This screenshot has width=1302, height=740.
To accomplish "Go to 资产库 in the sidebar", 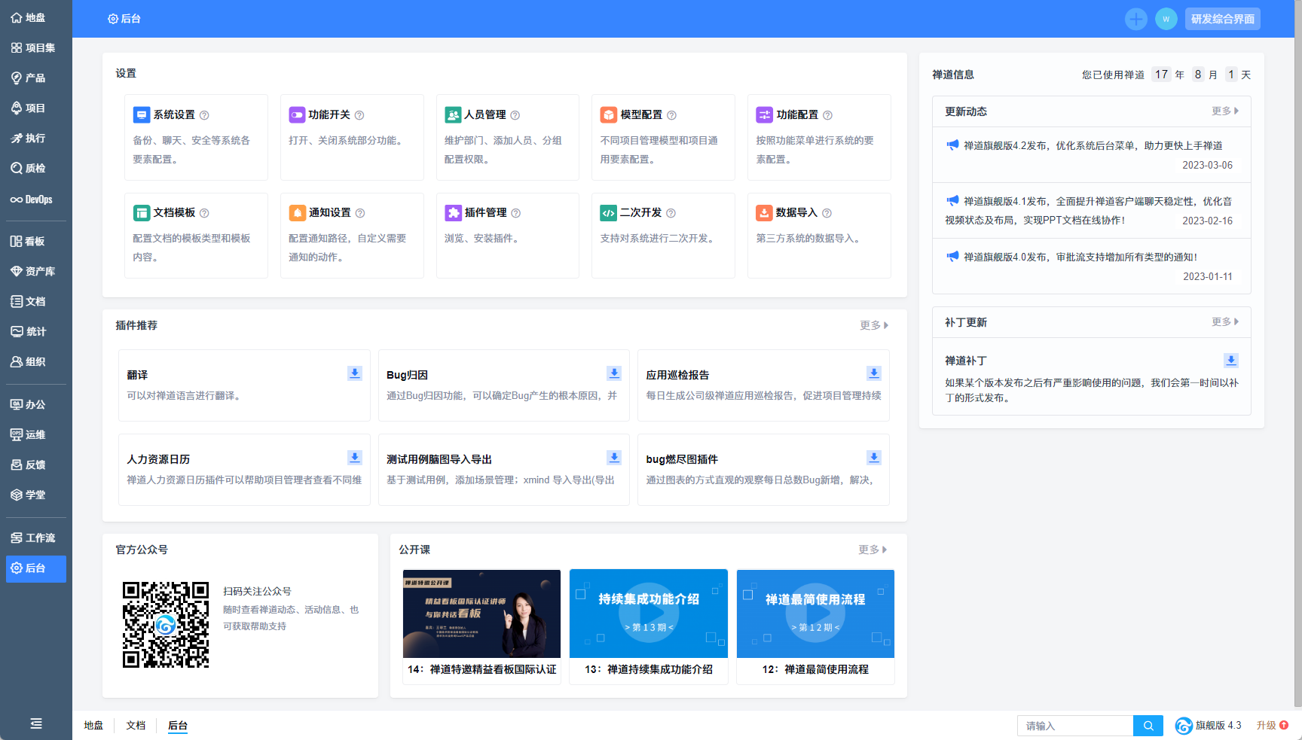I will coord(35,271).
